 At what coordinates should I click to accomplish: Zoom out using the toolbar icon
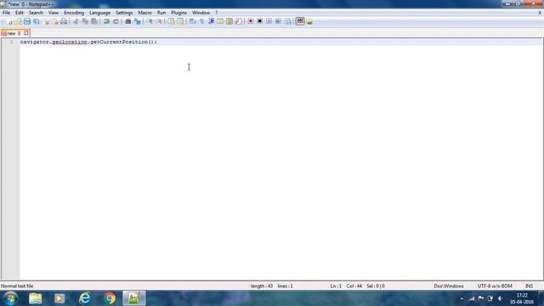click(160, 21)
